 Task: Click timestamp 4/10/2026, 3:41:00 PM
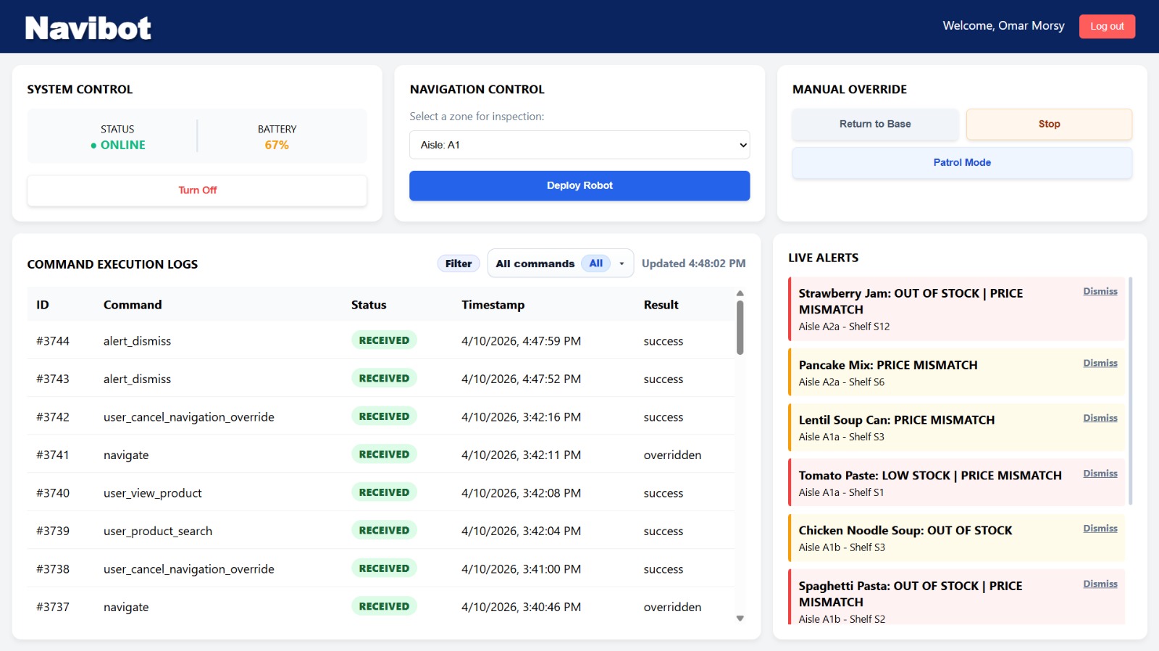point(521,569)
